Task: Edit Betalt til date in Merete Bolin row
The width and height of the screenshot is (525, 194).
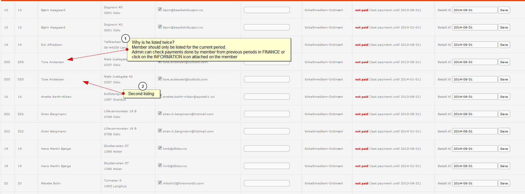Action: [475, 183]
